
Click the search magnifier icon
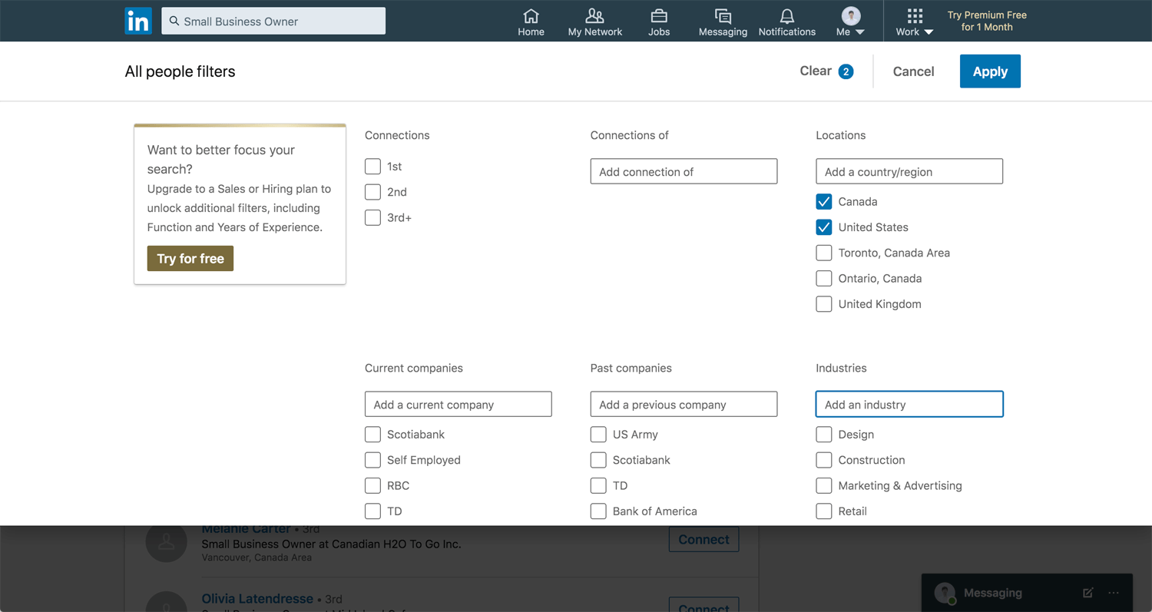[174, 22]
